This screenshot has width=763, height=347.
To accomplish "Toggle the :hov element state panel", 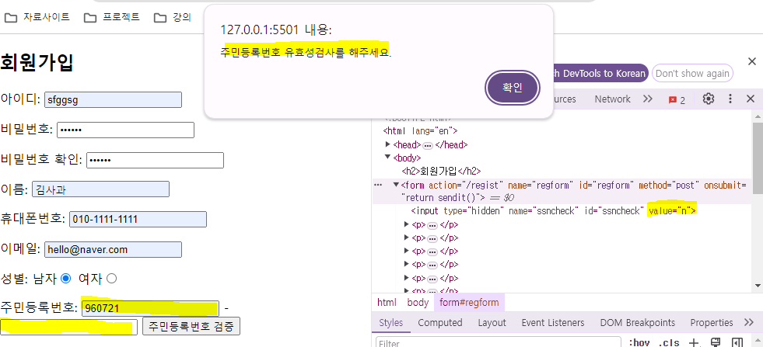I will click(639, 342).
